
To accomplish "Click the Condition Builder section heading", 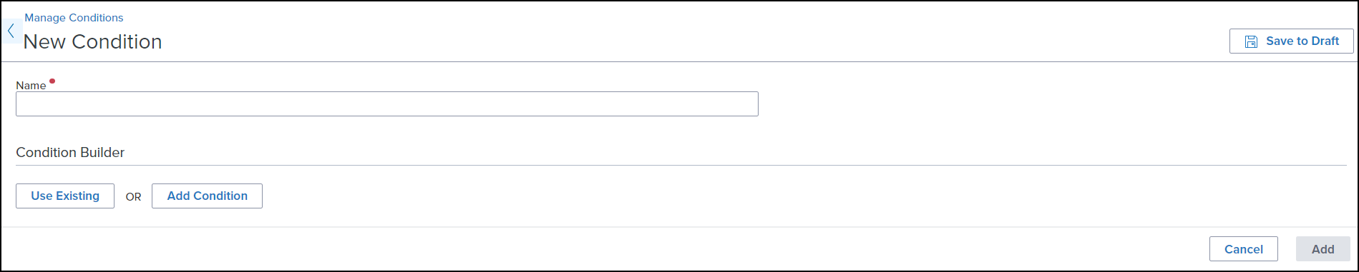I will pyautogui.click(x=70, y=153).
